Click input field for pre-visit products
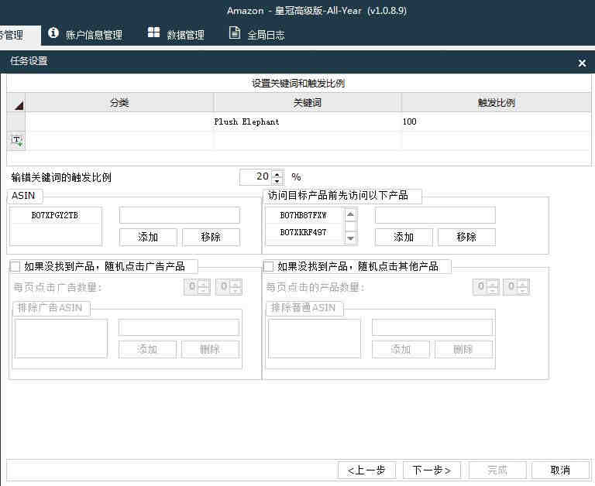Image resolution: width=595 pixels, height=486 pixels. coord(435,215)
